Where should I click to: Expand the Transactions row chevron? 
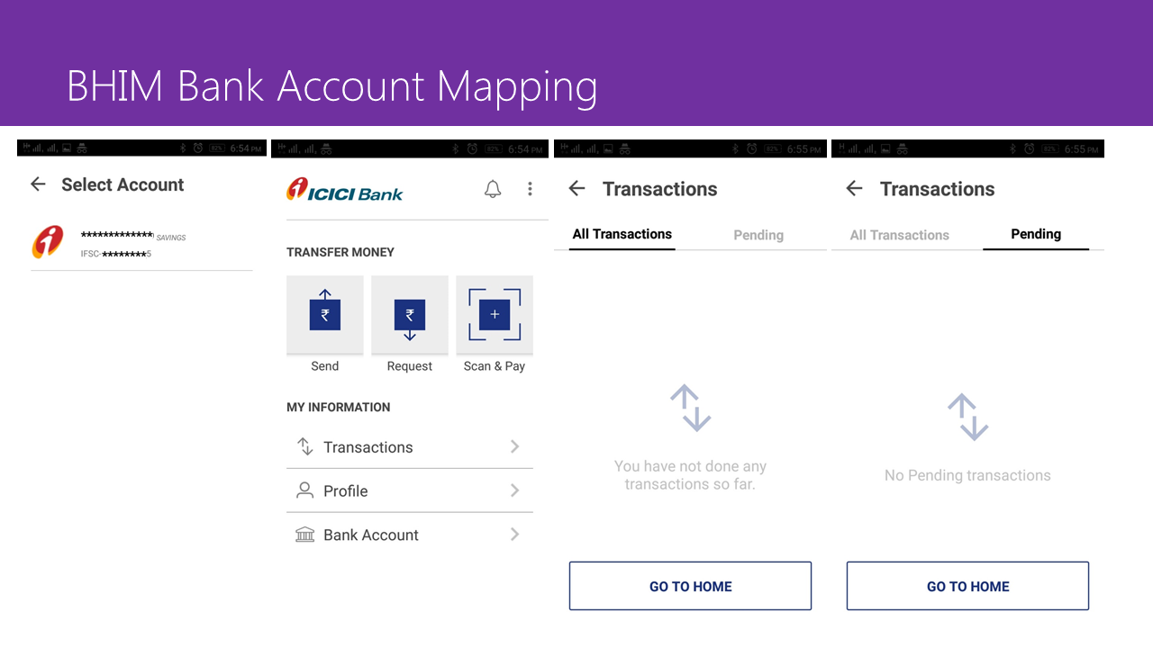[x=514, y=446]
